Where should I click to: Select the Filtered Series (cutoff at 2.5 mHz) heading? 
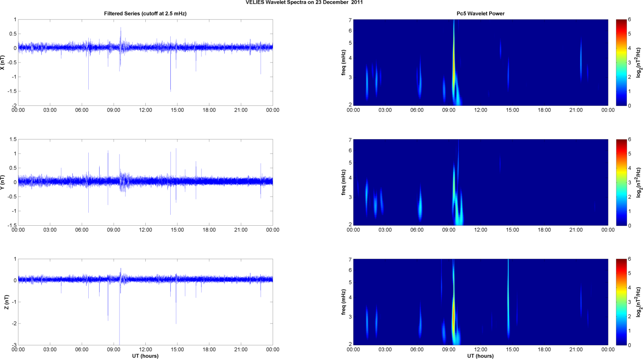pos(145,13)
